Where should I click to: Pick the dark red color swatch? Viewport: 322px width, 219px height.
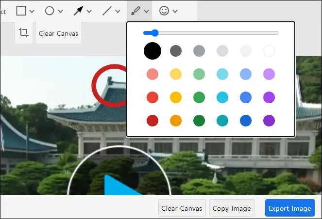[153, 121]
